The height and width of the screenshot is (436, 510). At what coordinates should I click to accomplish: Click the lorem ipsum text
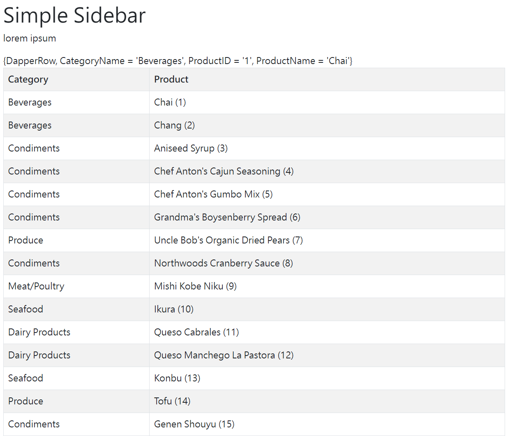point(30,38)
